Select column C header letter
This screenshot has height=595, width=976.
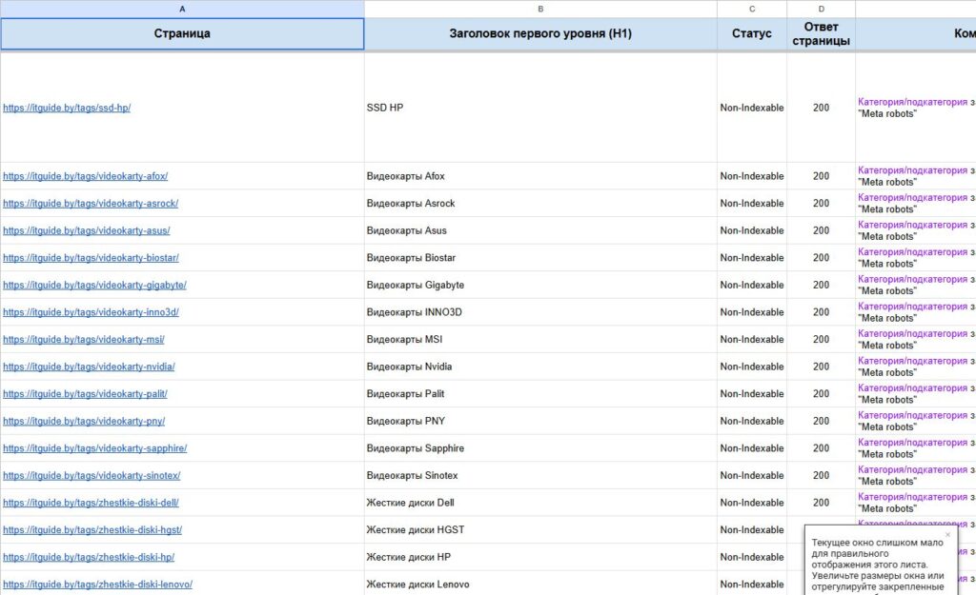pos(752,9)
